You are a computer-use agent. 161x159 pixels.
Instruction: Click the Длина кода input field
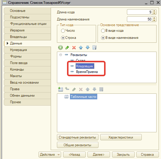[x=140, y=12]
